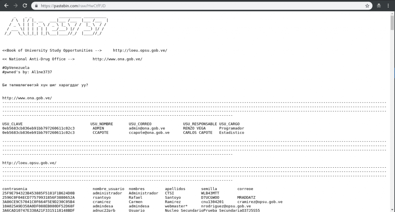Click the 'nombre_usuario' column header
This screenshot has width=395, height=212.
(108, 189)
